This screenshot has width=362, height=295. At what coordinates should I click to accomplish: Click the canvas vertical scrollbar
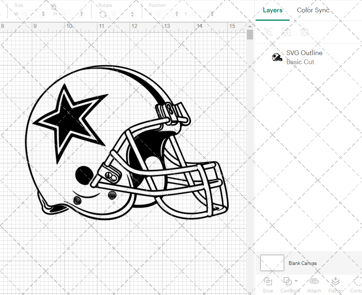249,34
